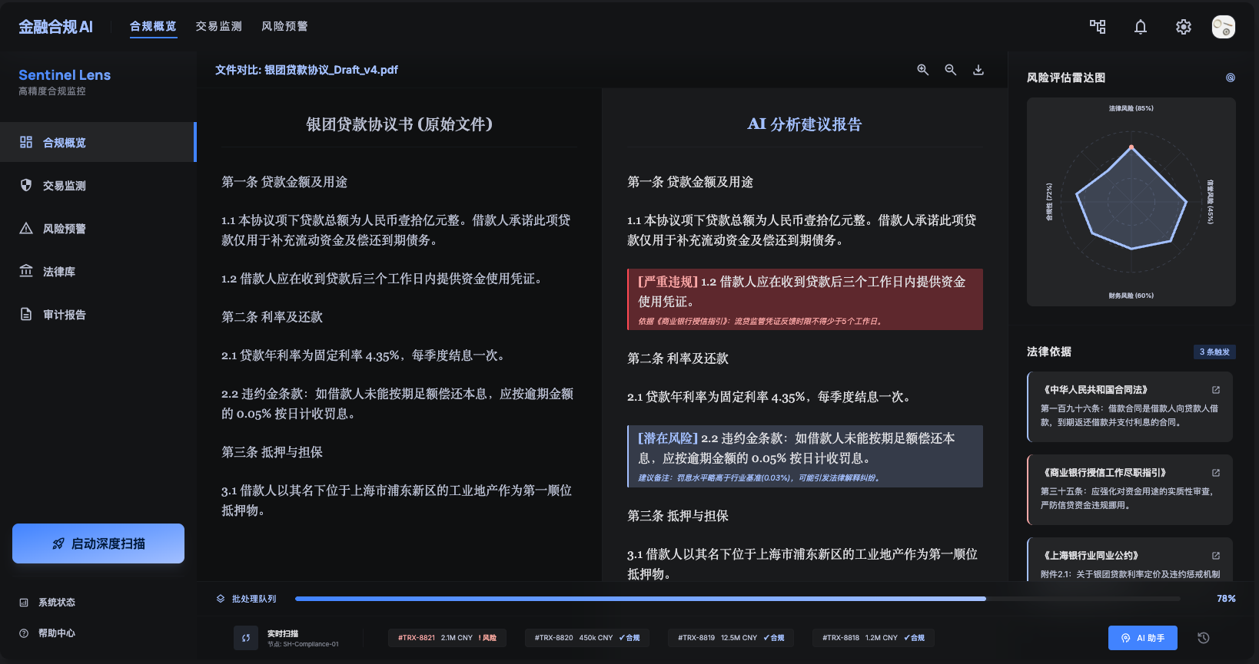The width and height of the screenshot is (1259, 664).
Task: Select the #TRX-8821 risk transaction chip
Action: tap(447, 638)
